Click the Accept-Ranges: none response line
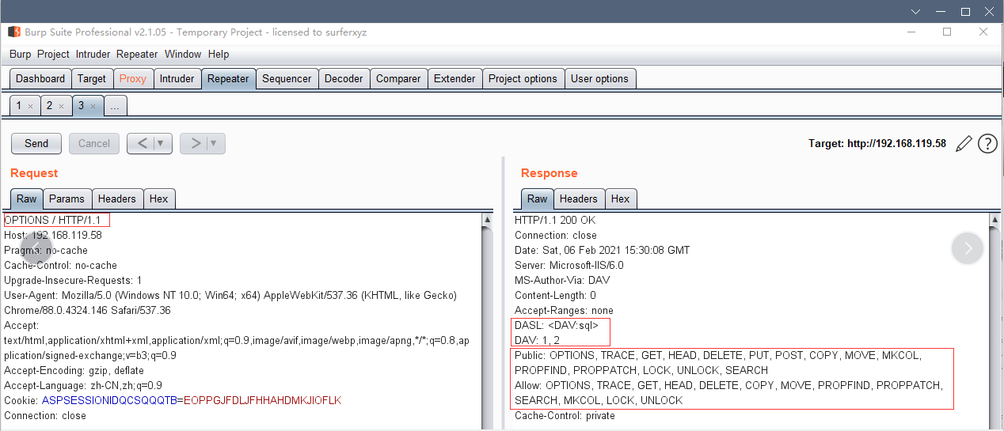Image resolution: width=1004 pixels, height=431 pixels. (x=564, y=310)
